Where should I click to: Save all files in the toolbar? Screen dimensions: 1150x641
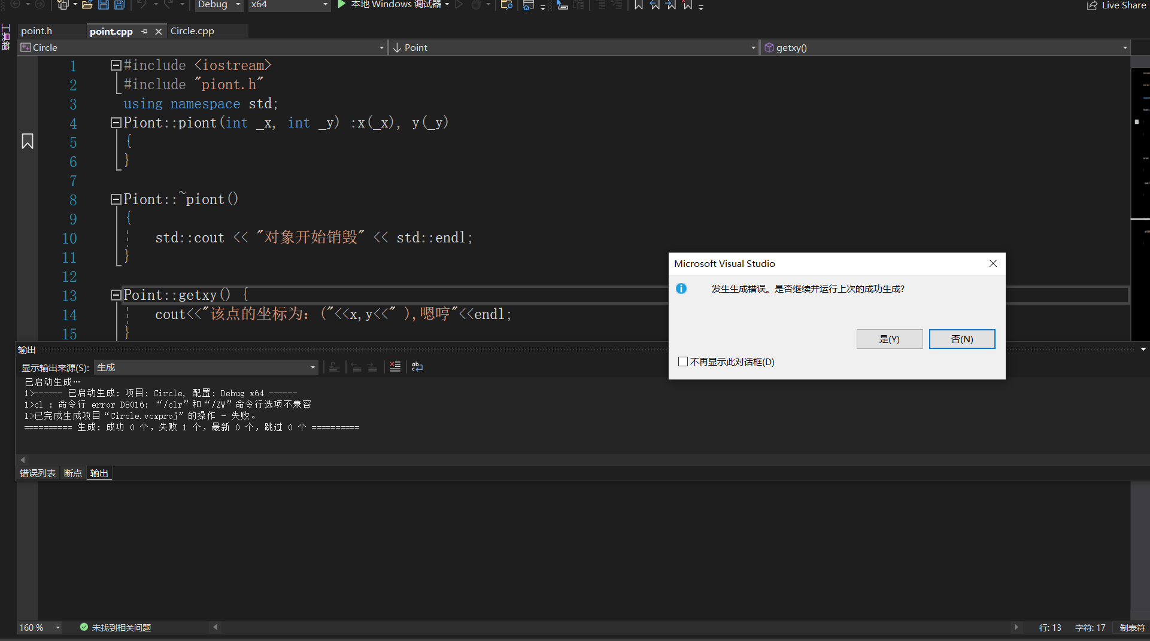(x=119, y=5)
